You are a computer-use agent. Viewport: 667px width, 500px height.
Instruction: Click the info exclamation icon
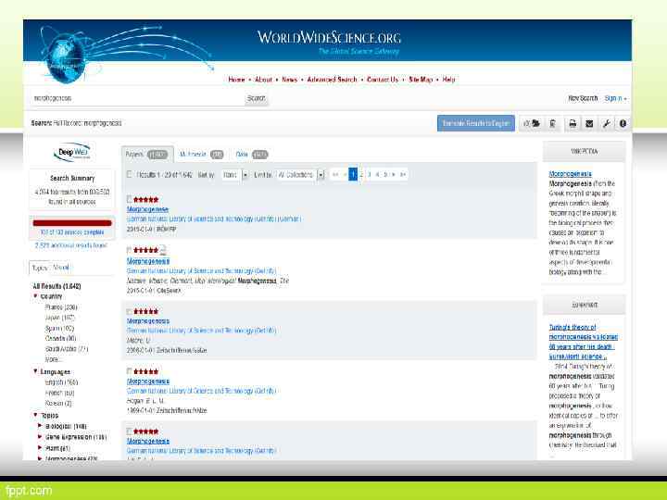click(623, 123)
